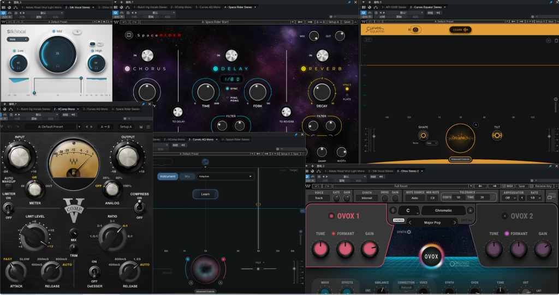Click the Chords button in OVox
Screen dimensions: 559x295
(399, 220)
